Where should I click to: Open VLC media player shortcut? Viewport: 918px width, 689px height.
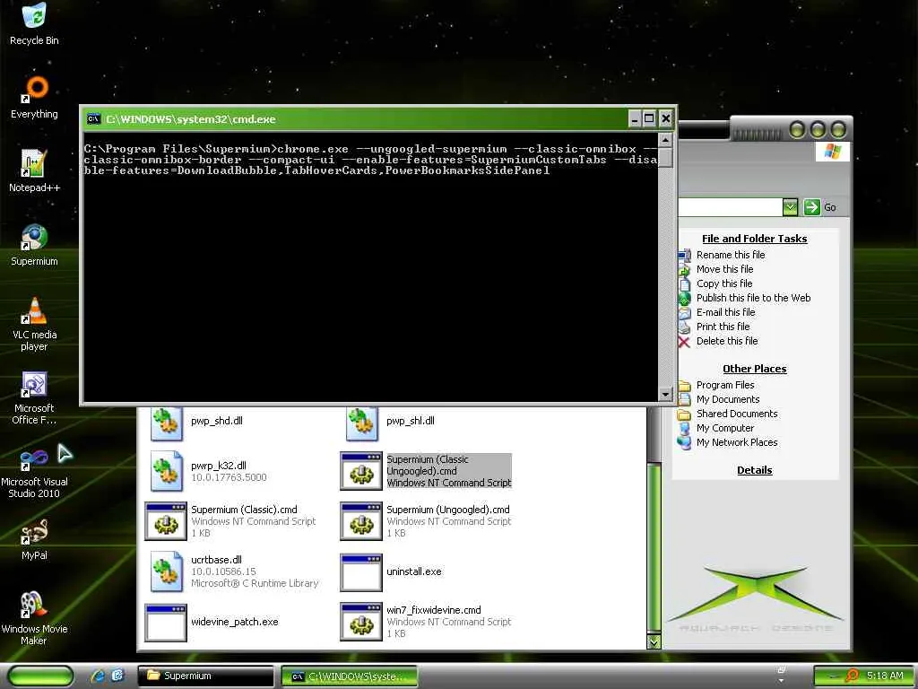click(34, 310)
